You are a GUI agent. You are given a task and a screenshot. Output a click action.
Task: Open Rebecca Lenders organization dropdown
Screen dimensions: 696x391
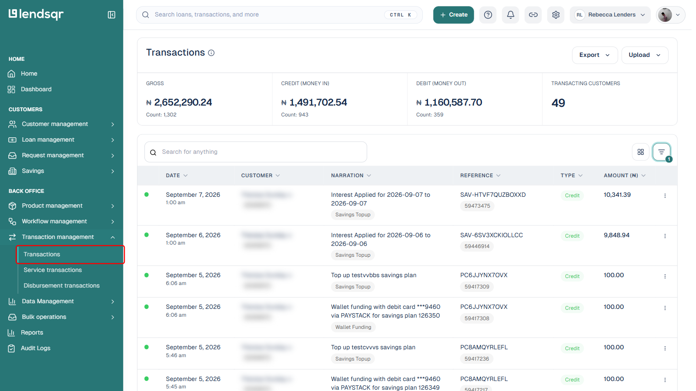click(610, 15)
